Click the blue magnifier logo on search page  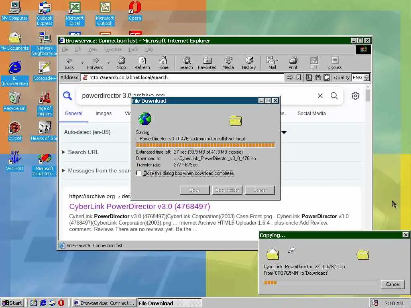(x=67, y=95)
